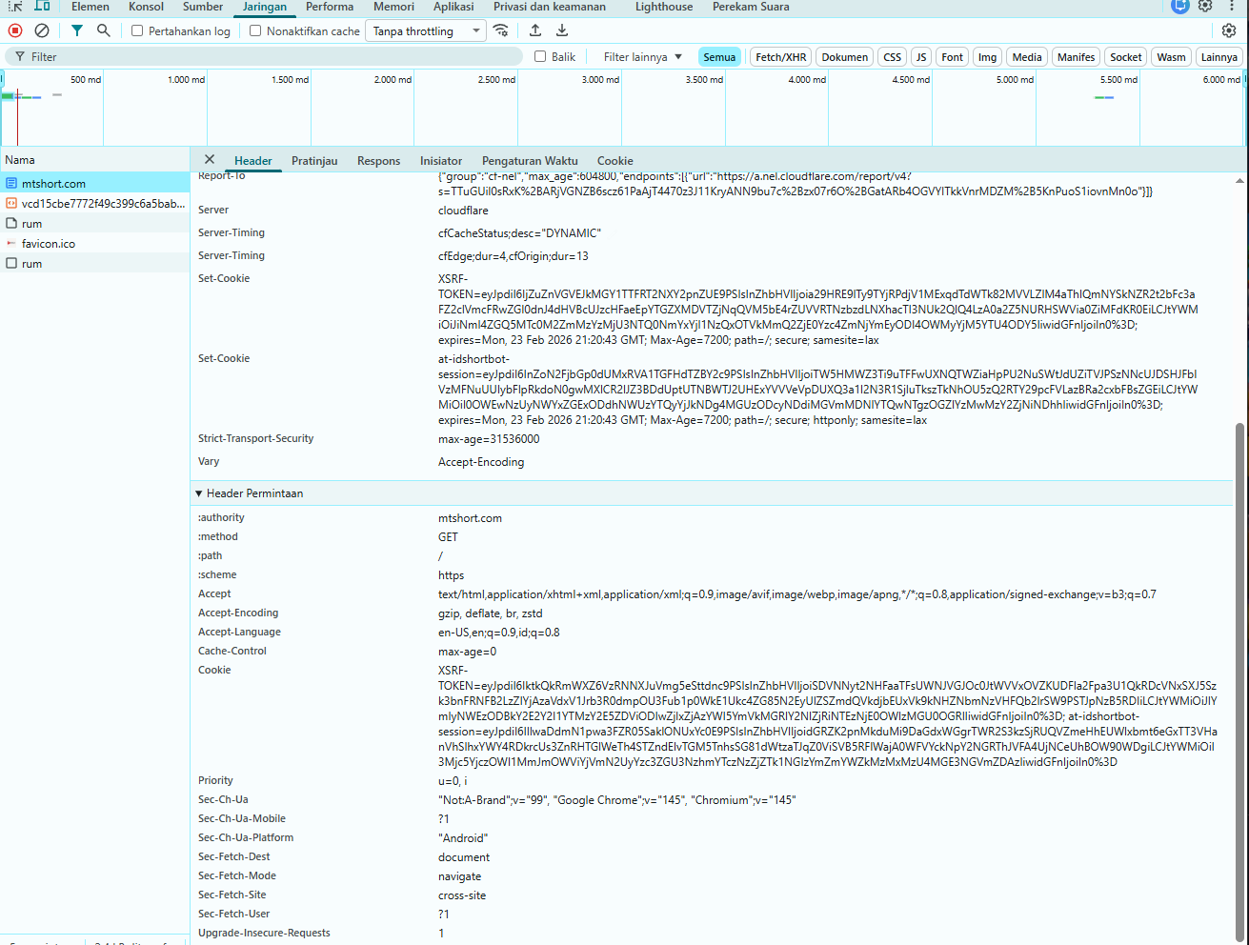Toggle the device toolbar icon
1249x945 pixels.
click(x=42, y=6)
